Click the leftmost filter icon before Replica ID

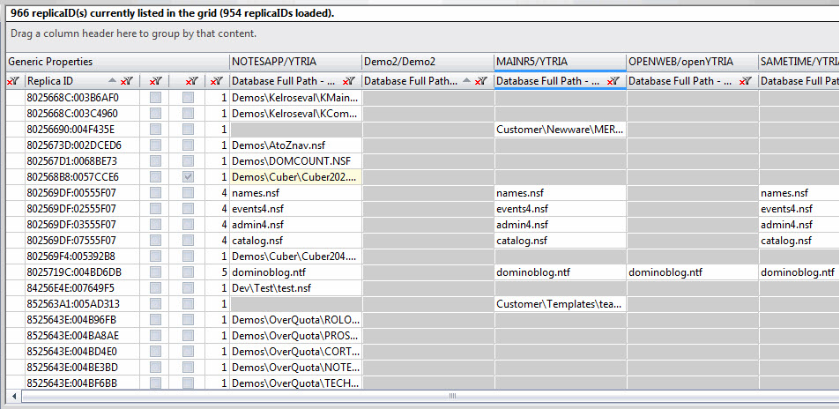[12, 81]
